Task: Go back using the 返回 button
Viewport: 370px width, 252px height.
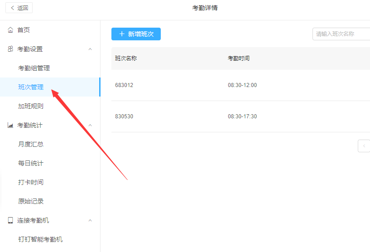Action: [19, 8]
